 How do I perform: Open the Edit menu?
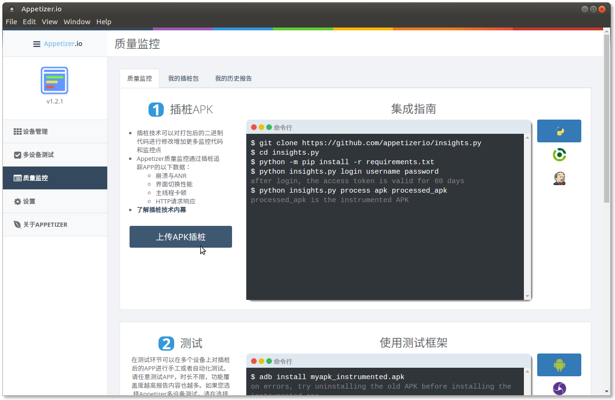(x=29, y=21)
